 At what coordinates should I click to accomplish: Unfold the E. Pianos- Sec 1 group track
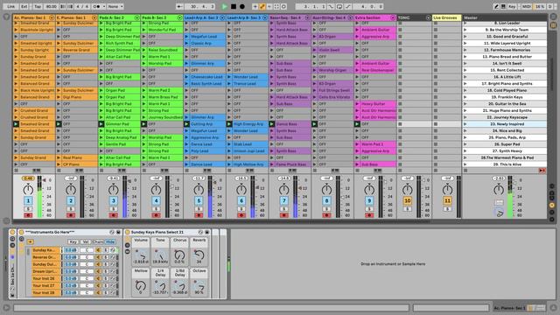(x=94, y=17)
